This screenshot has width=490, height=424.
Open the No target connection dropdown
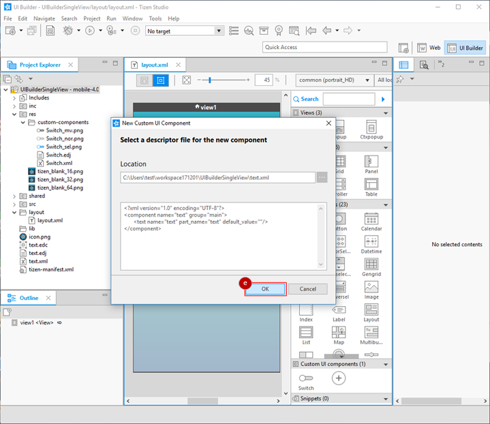pos(218,31)
